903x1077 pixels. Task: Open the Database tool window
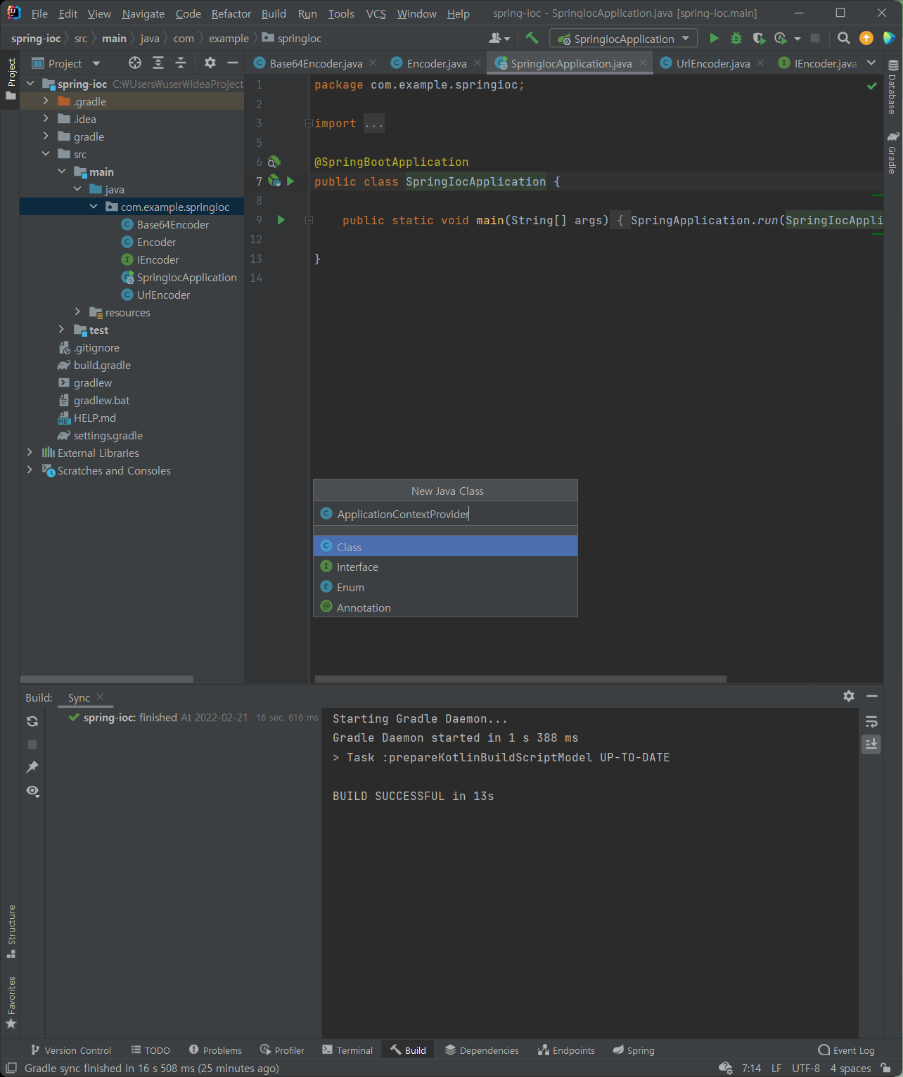(893, 87)
